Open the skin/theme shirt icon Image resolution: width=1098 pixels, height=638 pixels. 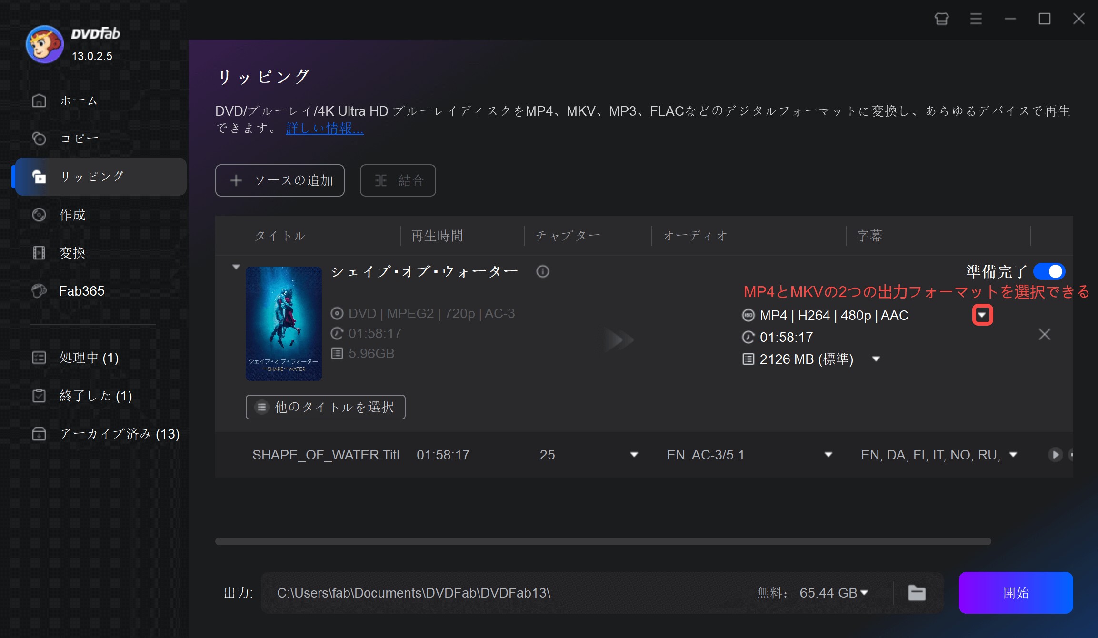coord(941,19)
